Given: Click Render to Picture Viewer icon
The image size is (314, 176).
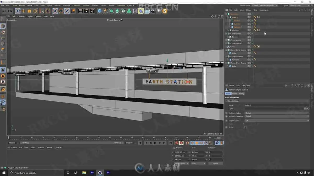Looking at the screenshot, I should point(86,11).
